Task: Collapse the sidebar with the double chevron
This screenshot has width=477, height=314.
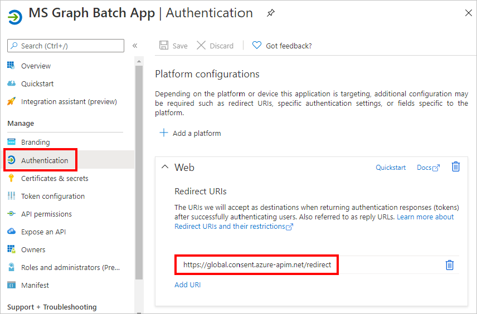Action: point(135,46)
